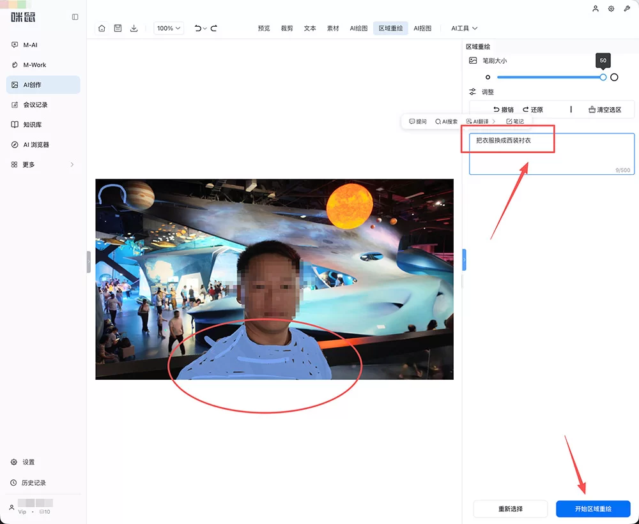Collapse right panel using blue handle

[x=464, y=260]
